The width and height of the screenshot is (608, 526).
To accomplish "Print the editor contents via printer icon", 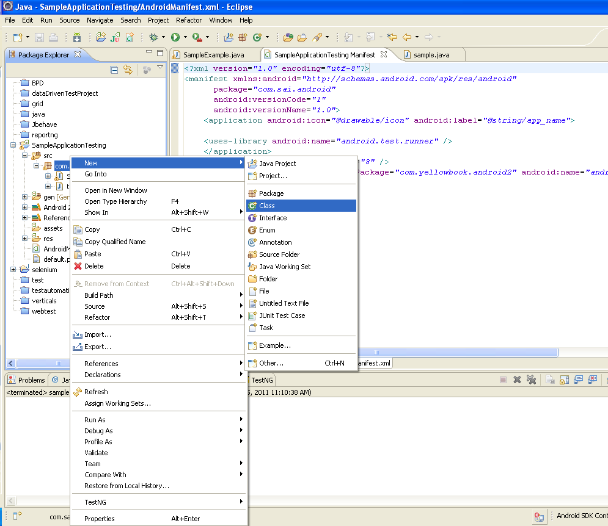I will click(54, 38).
